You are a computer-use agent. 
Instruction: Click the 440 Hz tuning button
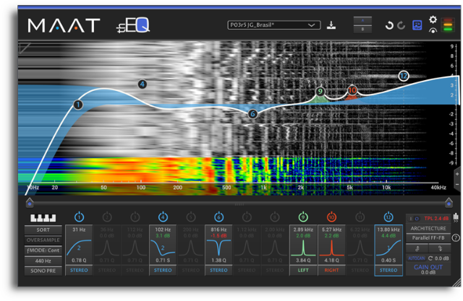(43, 261)
